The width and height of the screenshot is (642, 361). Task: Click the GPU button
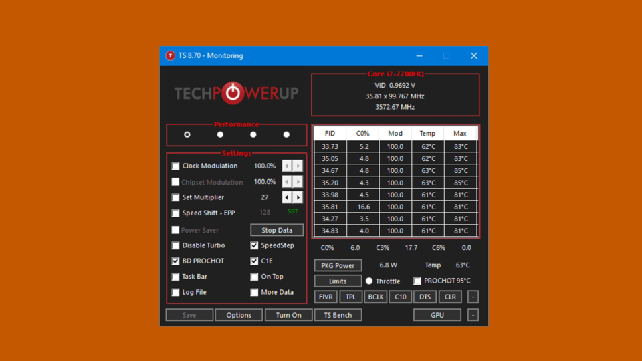(437, 315)
